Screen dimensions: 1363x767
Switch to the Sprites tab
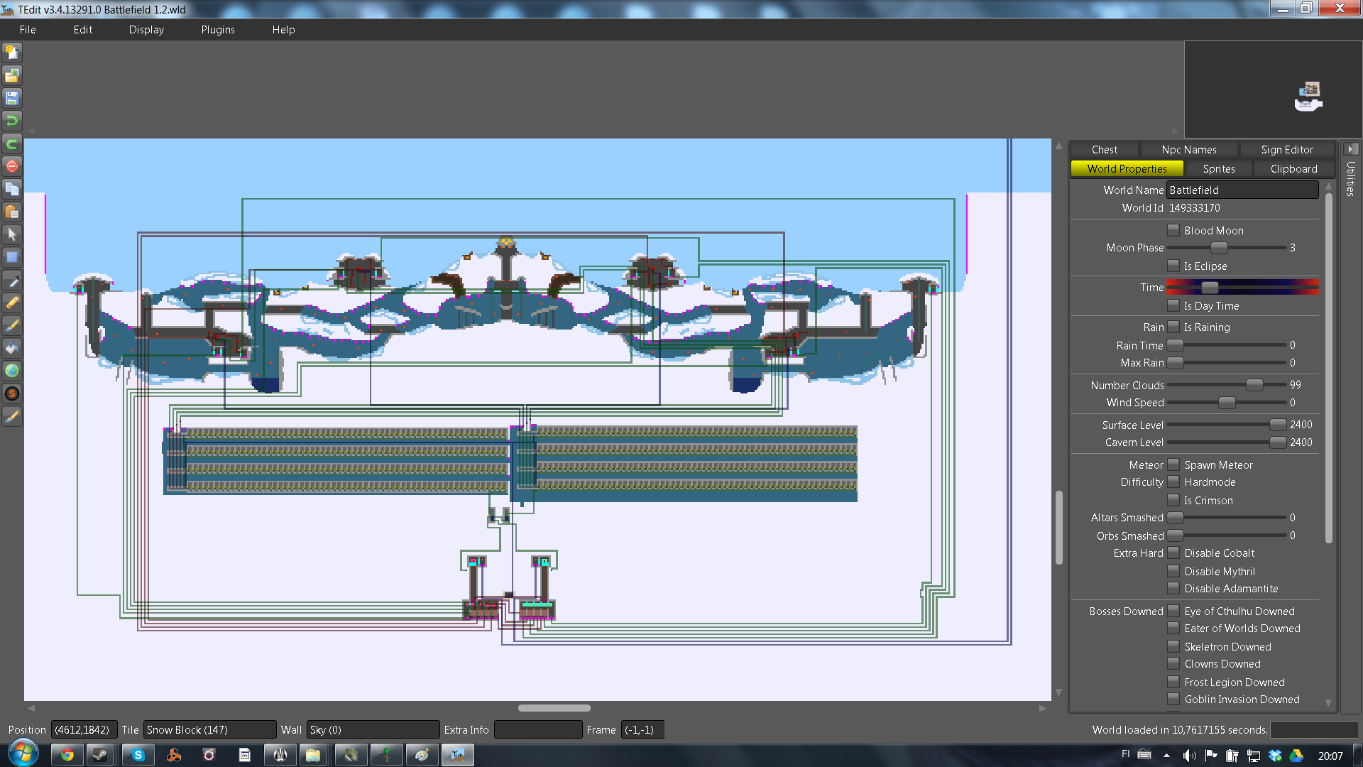[x=1218, y=169]
